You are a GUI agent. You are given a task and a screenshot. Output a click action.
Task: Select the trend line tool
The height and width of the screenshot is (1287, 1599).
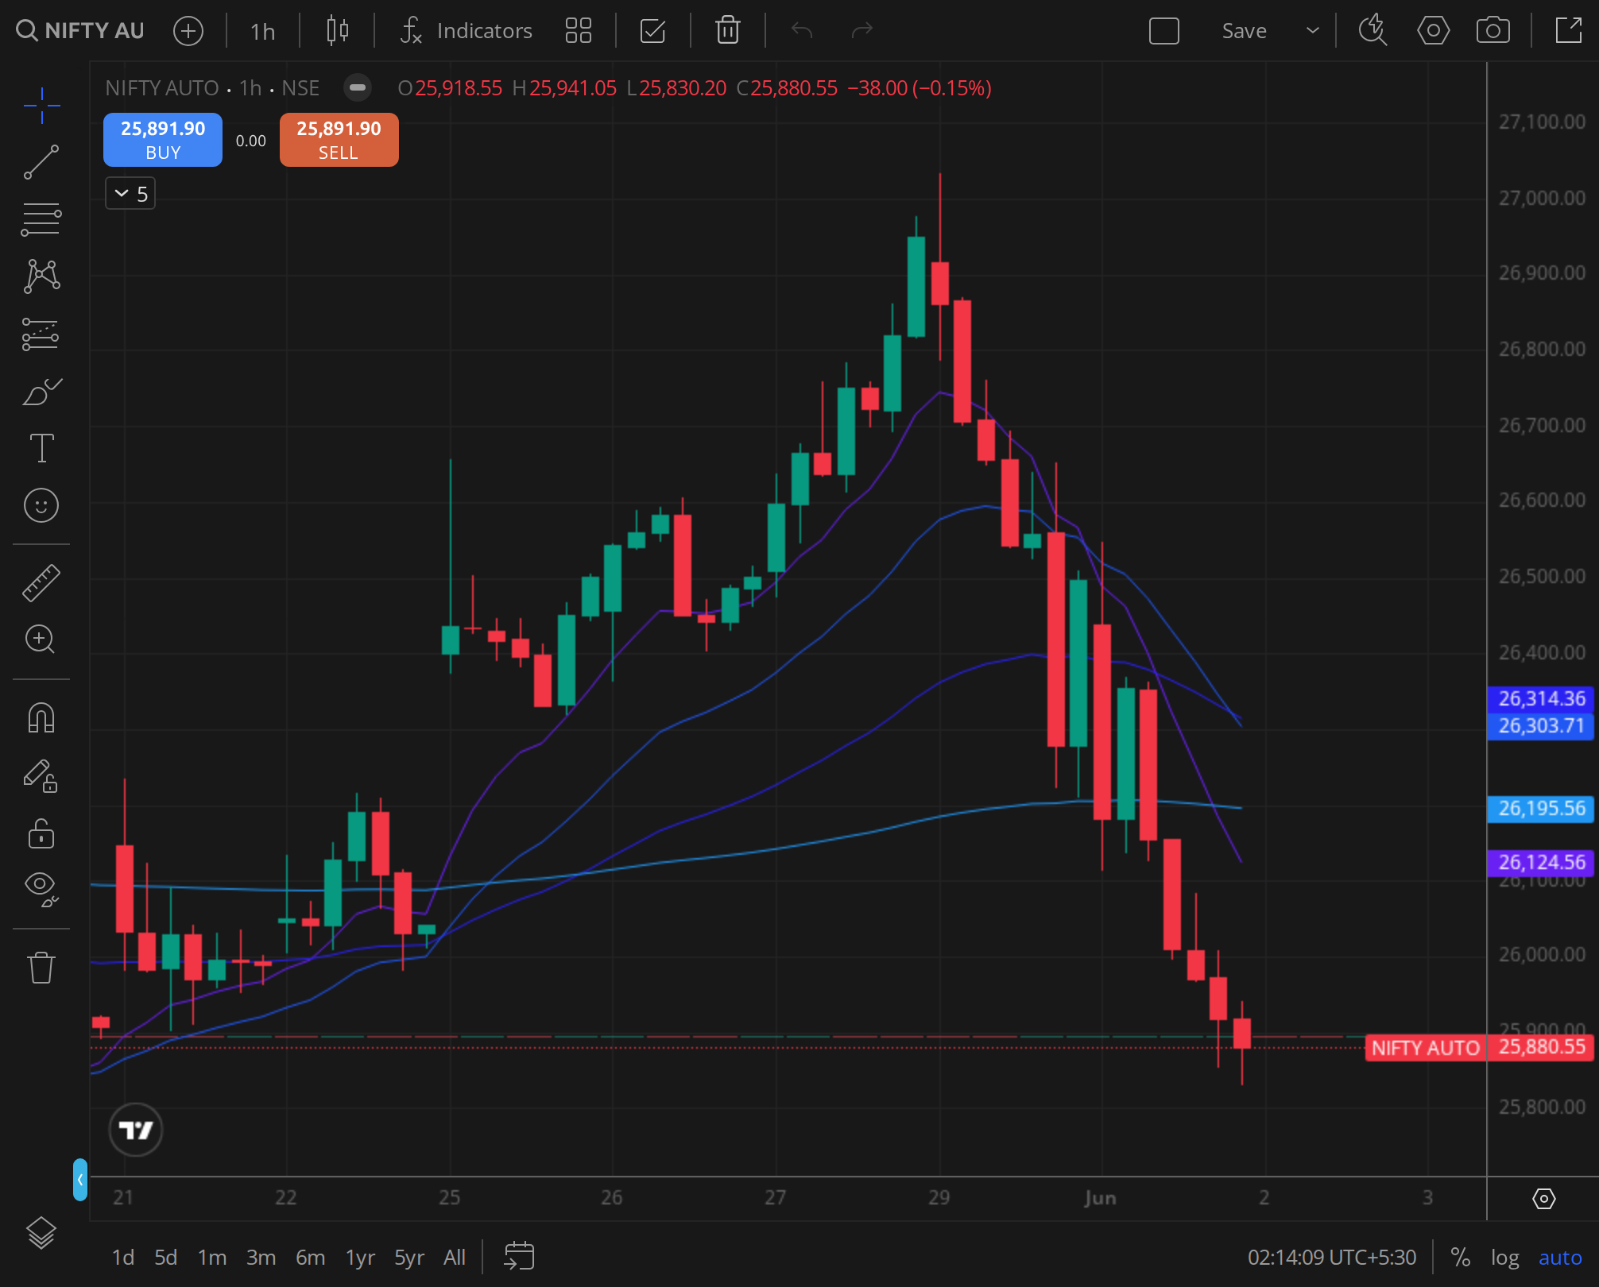41,162
